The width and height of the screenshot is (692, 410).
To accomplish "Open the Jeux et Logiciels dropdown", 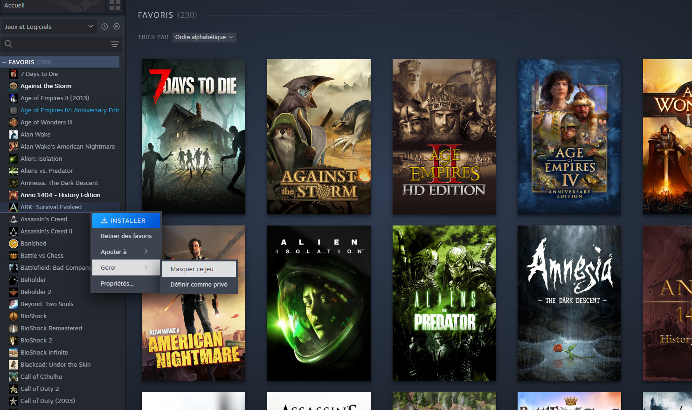I will [48, 27].
